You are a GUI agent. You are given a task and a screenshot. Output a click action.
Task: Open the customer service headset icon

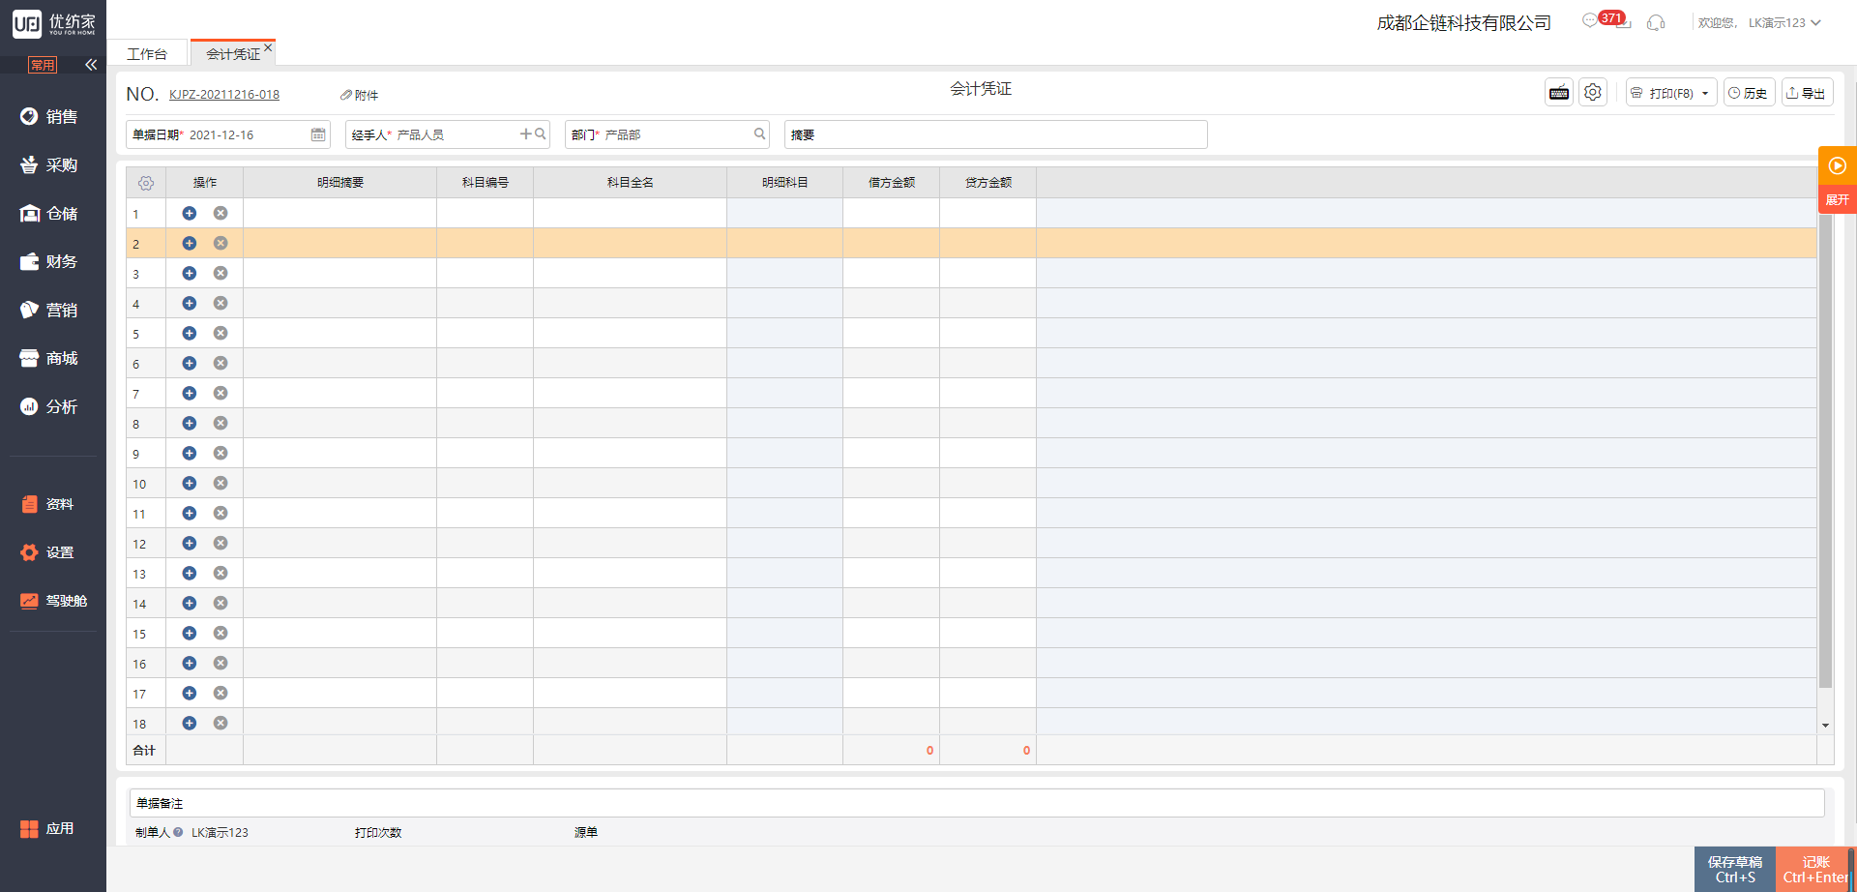pyautogui.click(x=1656, y=22)
